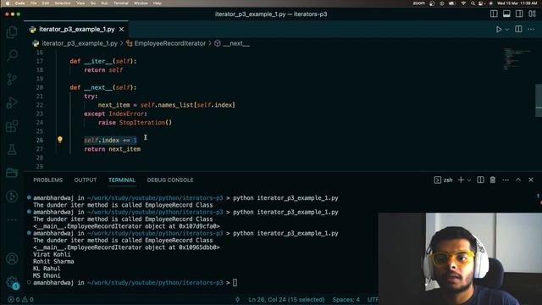Create a new terminal with plus icon

point(461,180)
